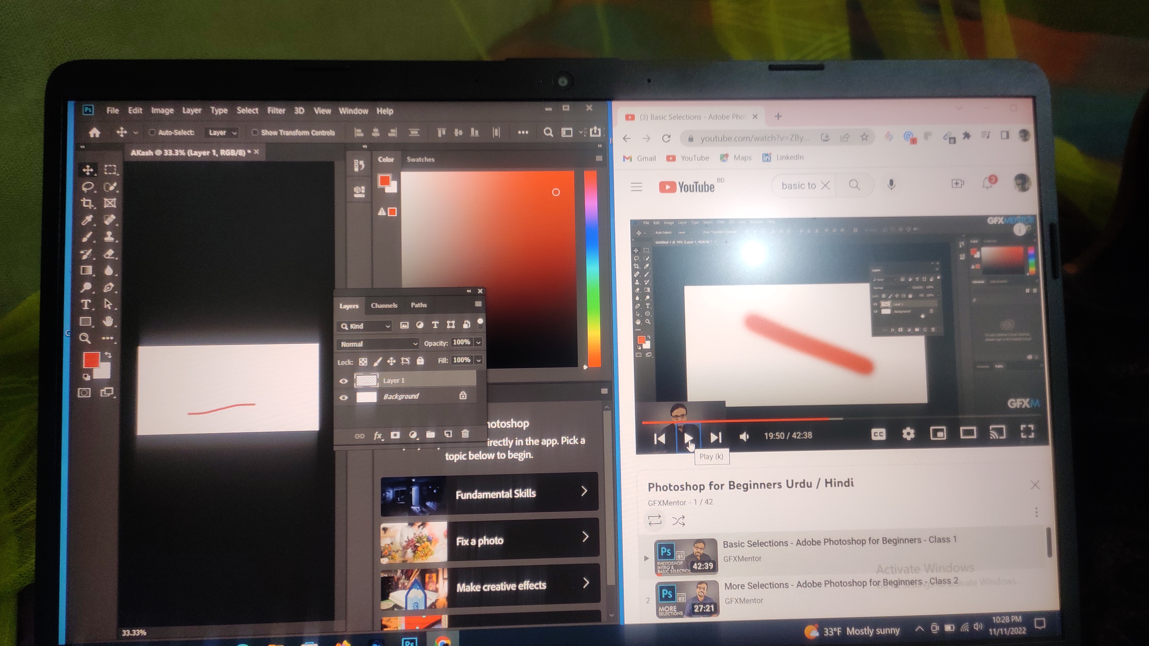Viewport: 1149px width, 646px height.
Task: Click the YouTube video progress bar
Action: click(841, 419)
